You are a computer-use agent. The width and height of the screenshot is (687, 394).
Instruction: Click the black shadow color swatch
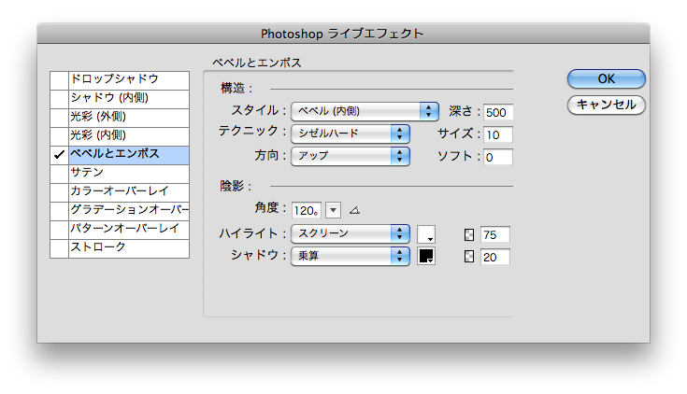(426, 256)
